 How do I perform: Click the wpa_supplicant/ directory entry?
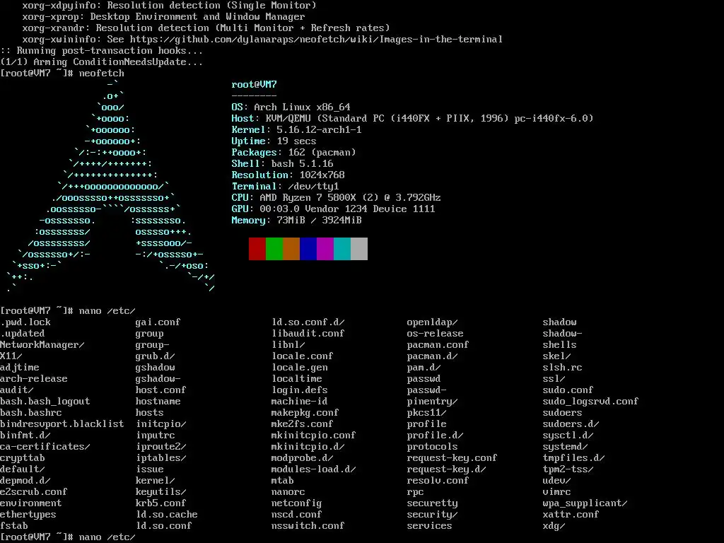(x=585, y=503)
